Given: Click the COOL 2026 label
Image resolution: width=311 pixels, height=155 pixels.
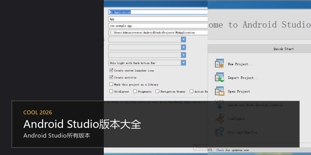Looking at the screenshot, I should (x=38, y=112).
